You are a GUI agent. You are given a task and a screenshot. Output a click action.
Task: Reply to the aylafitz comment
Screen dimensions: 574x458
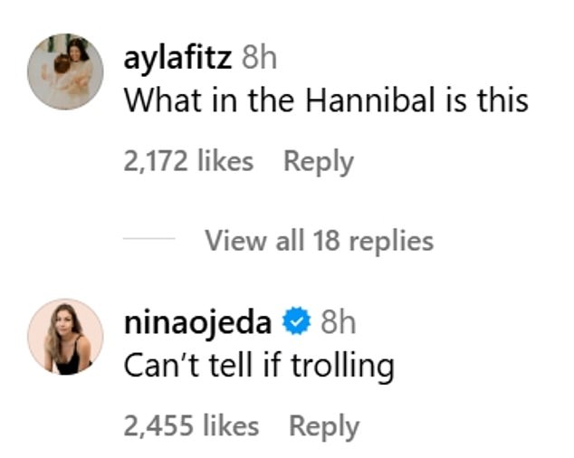tap(318, 161)
